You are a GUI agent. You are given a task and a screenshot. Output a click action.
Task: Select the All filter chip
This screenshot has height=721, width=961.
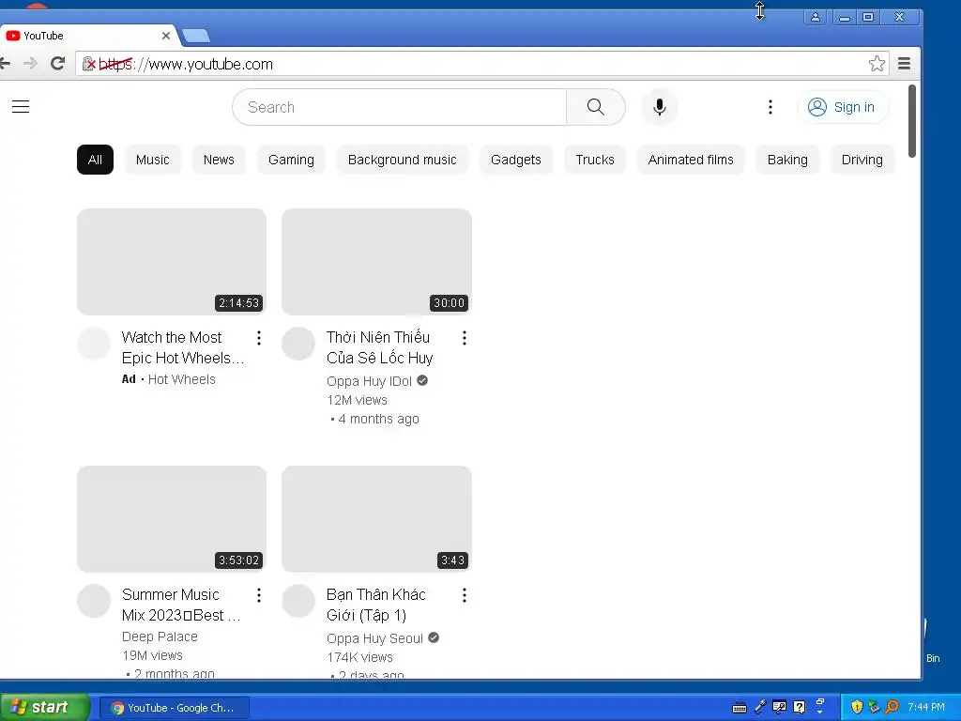click(95, 160)
